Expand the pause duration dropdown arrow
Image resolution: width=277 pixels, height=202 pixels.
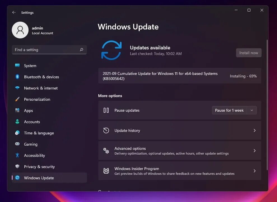(252, 110)
